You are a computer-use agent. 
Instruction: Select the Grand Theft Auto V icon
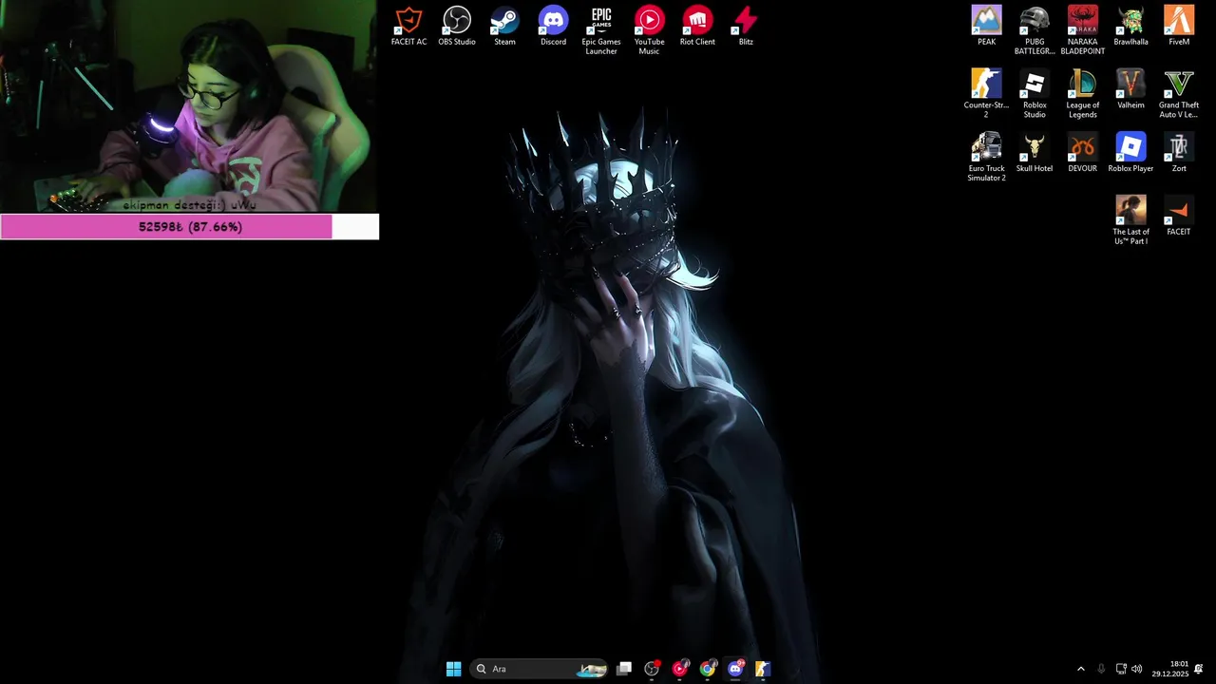pos(1179,93)
